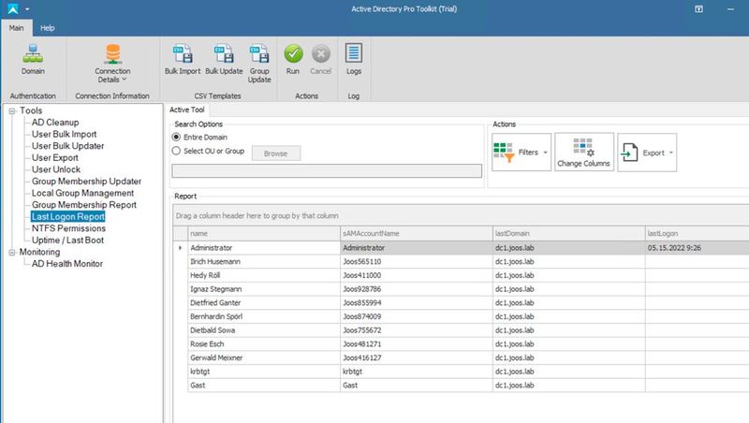Click the Browse button

point(276,153)
